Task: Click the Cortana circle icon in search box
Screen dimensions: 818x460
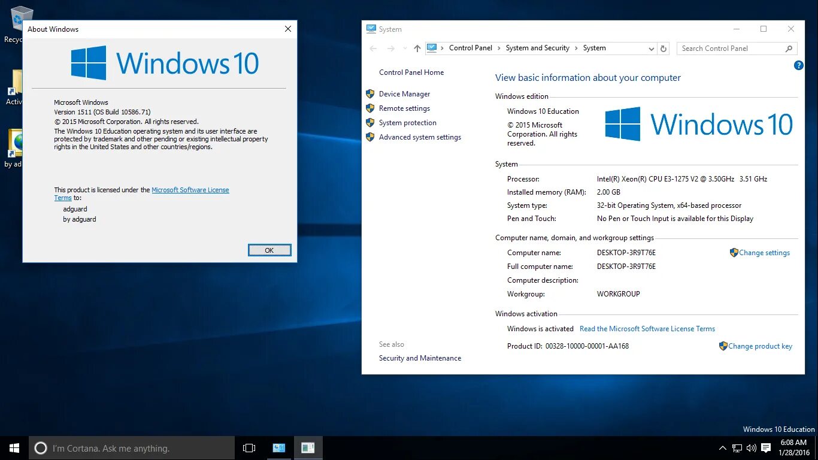Action: (x=41, y=448)
